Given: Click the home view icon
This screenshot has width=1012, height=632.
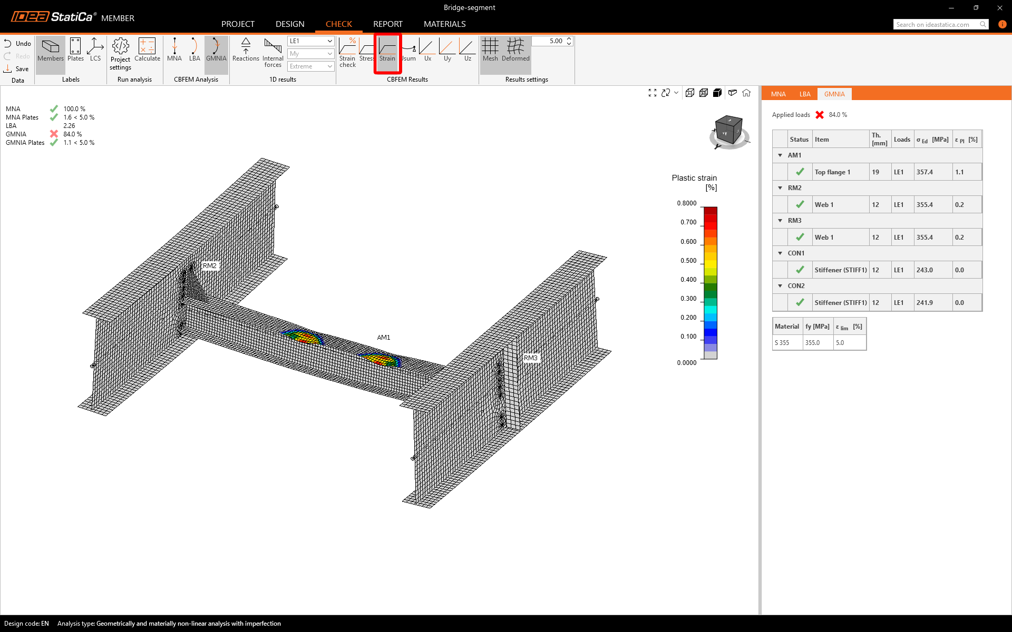Looking at the screenshot, I should pos(746,93).
